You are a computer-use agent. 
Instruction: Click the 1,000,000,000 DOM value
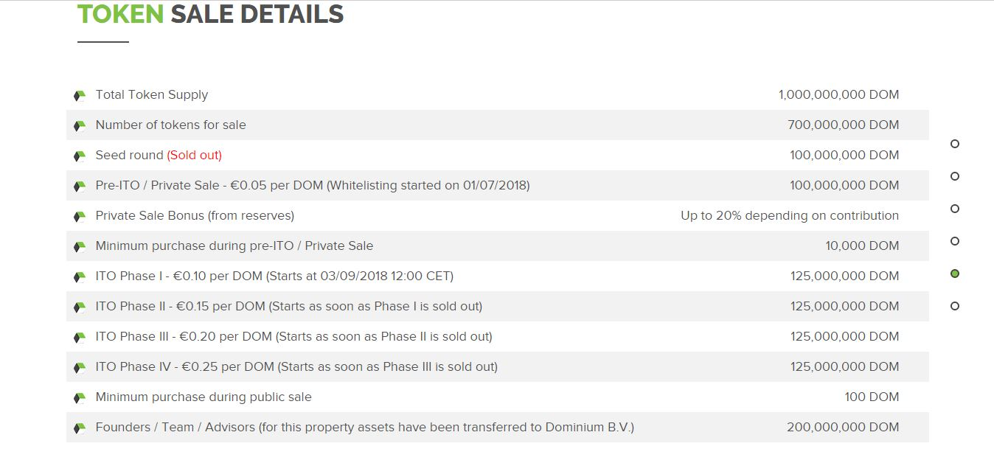[x=838, y=95]
